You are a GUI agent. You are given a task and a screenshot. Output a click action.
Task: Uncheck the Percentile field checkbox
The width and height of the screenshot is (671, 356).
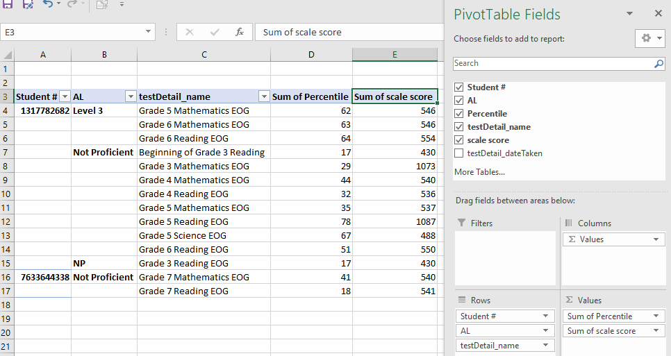point(458,114)
